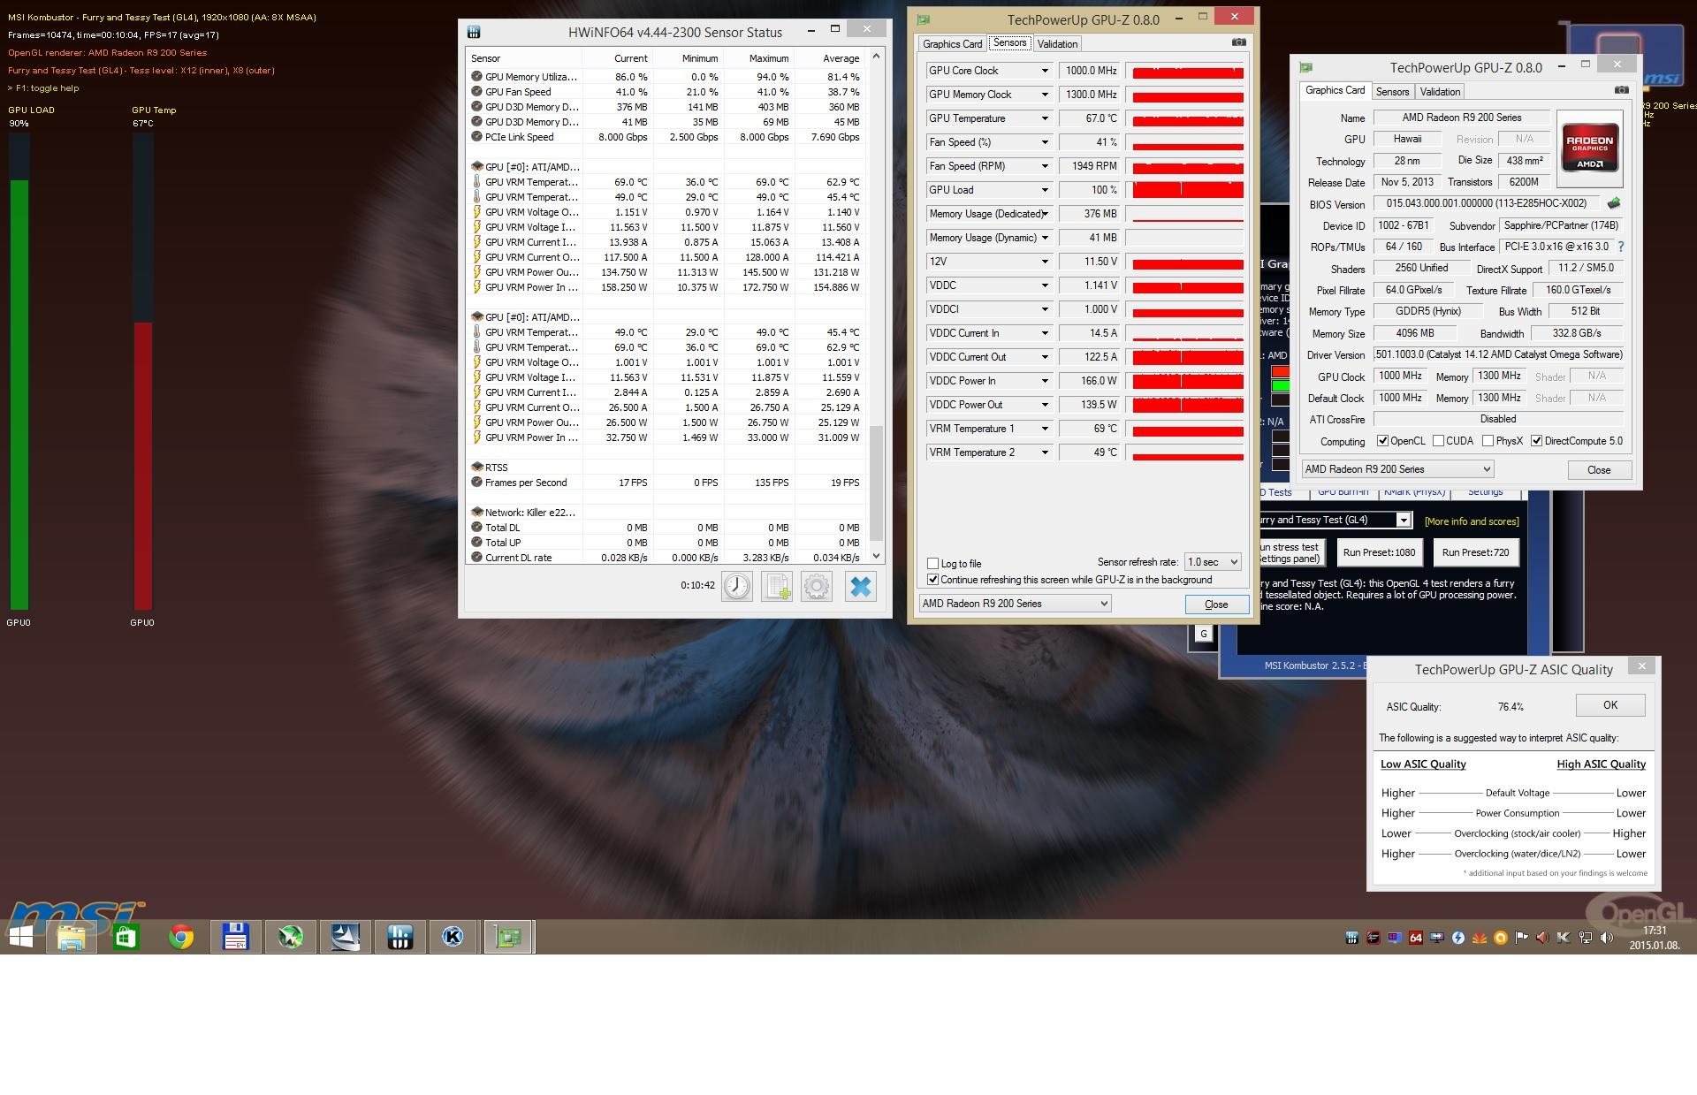Toggle the OpenCL computing checkbox

pos(1382,441)
